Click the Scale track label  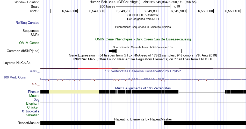point(35,6)
